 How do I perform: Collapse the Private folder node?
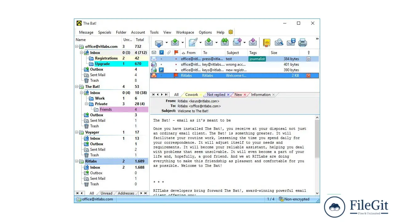point(86,104)
